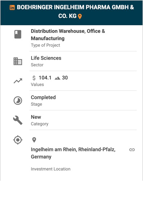Click the mountain icon beside 30
Image resolution: width=143 pixels, height=207 pixels.
click(57, 78)
